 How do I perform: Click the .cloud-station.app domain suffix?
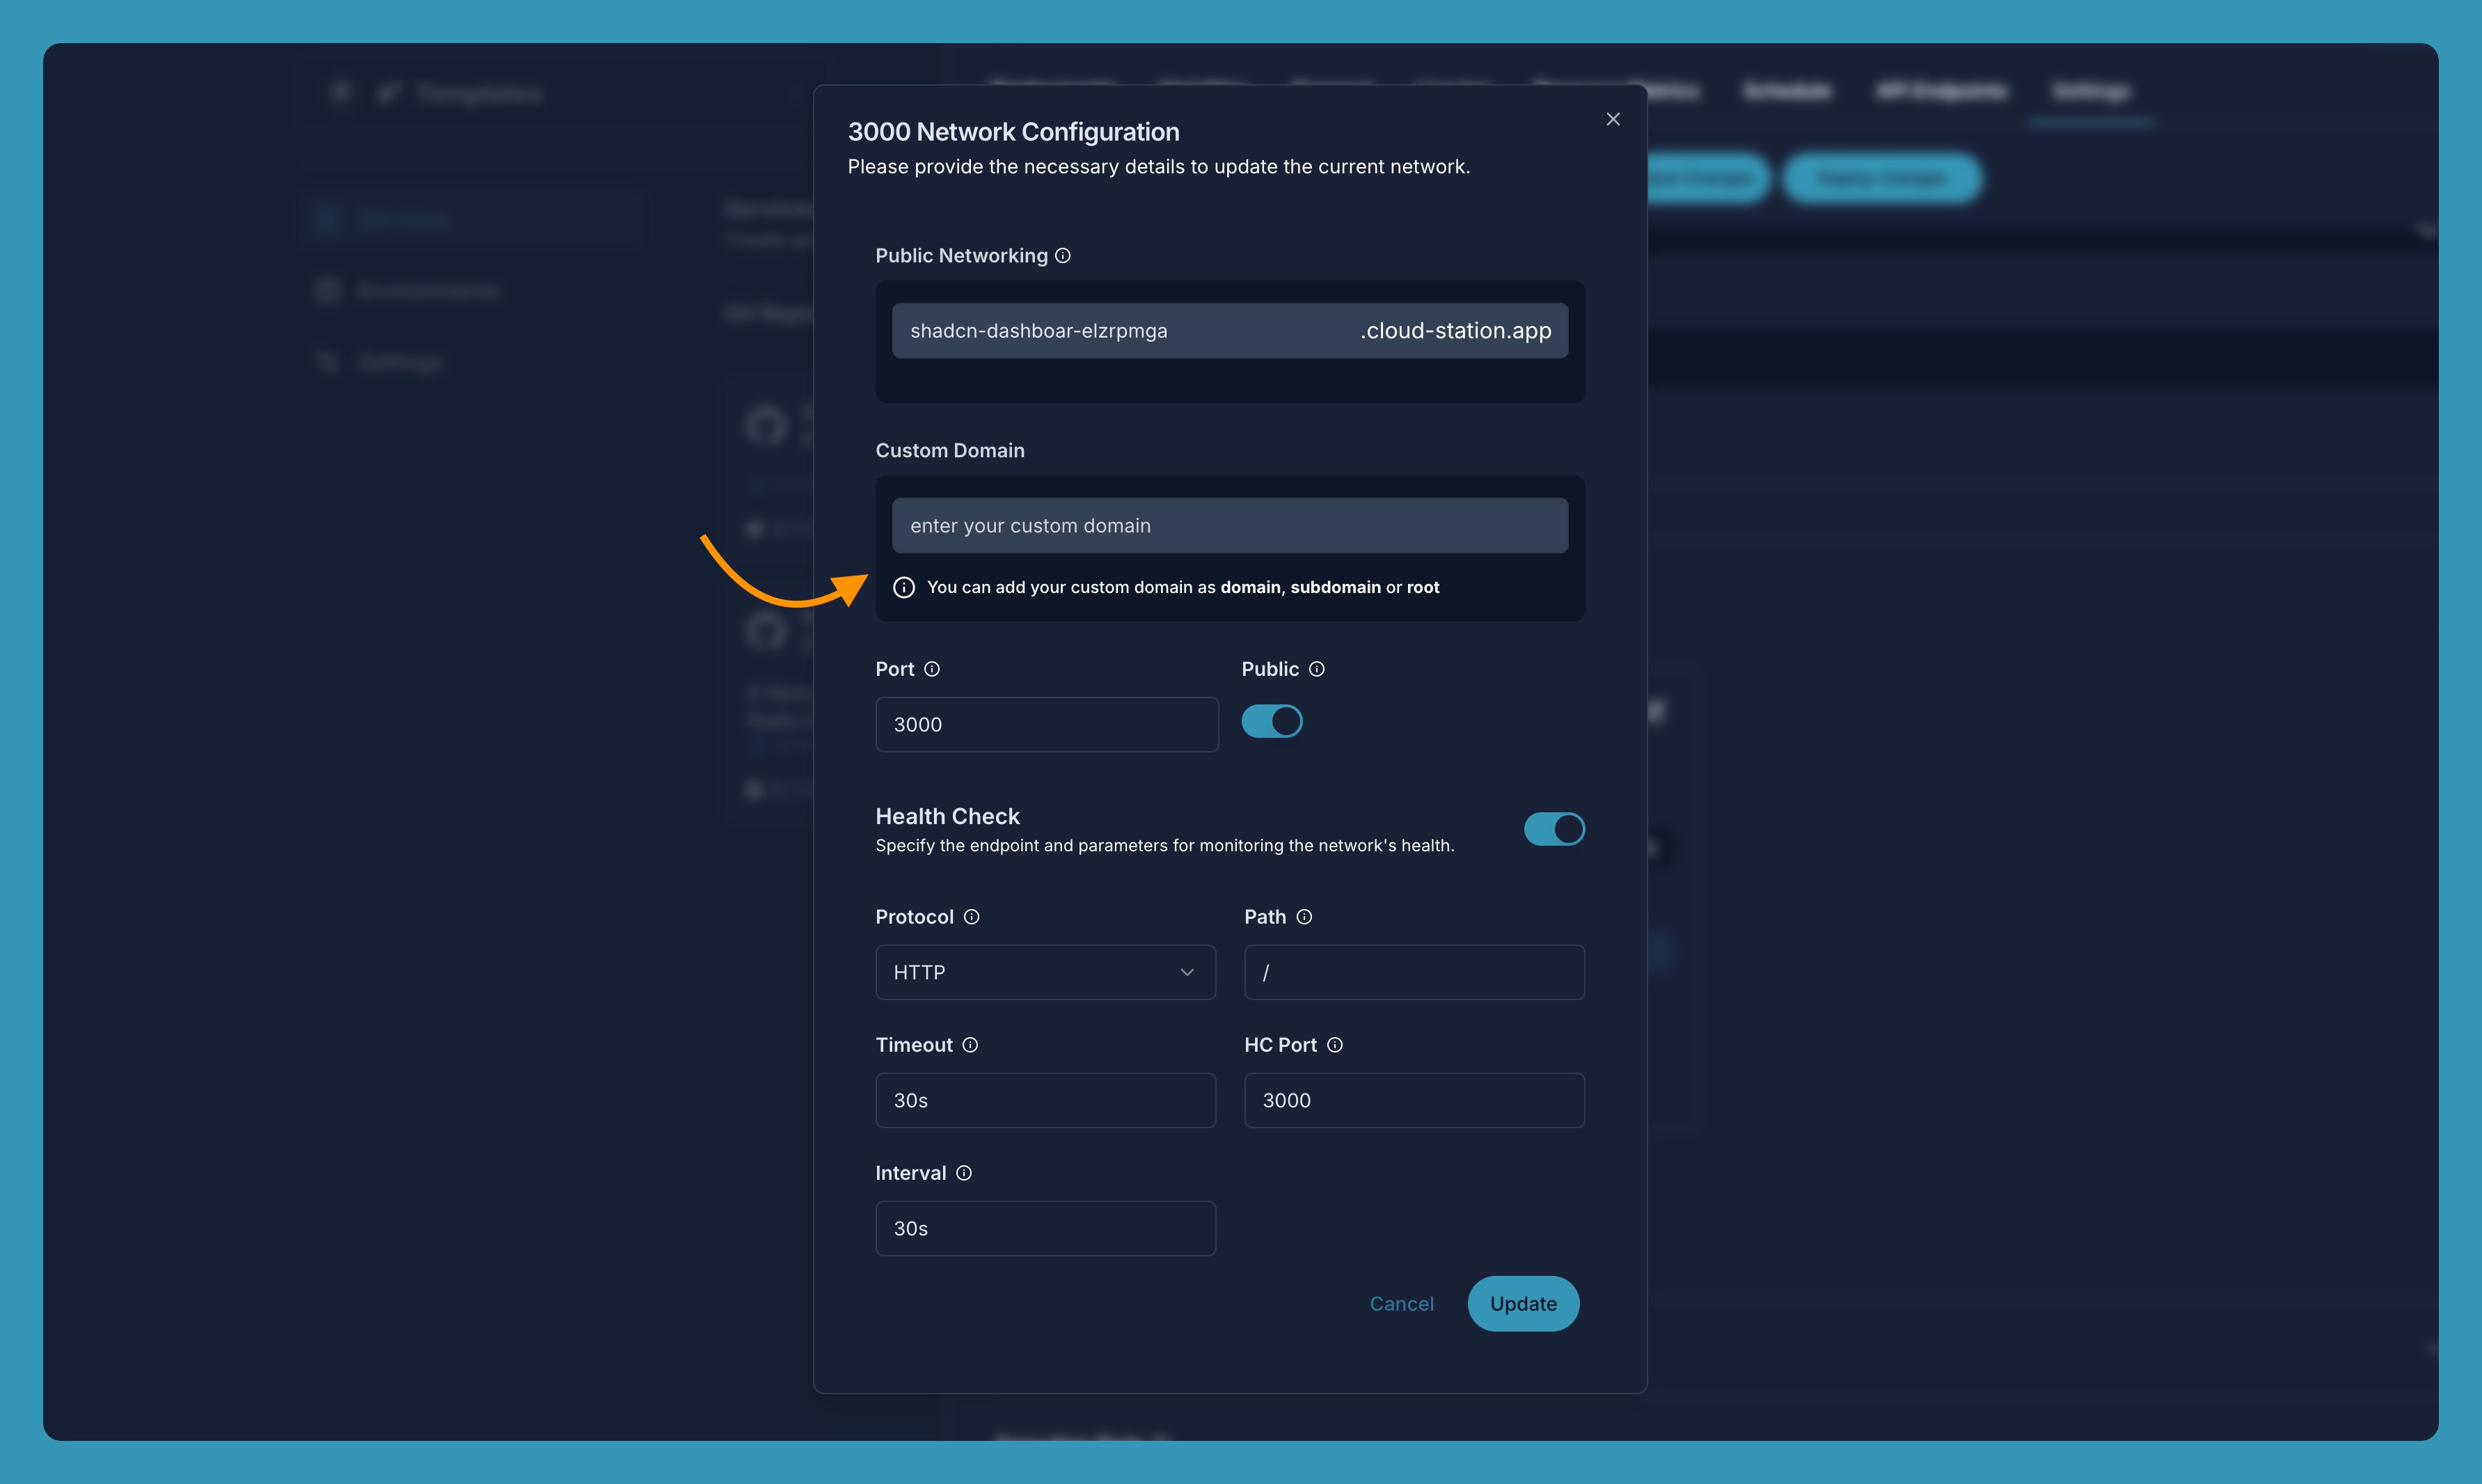pos(1455,331)
